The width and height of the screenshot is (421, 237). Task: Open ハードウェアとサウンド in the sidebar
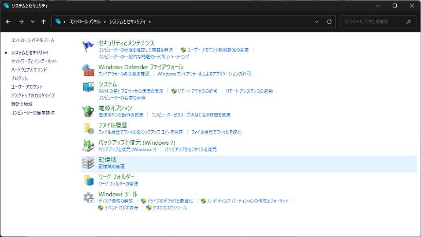[29, 70]
